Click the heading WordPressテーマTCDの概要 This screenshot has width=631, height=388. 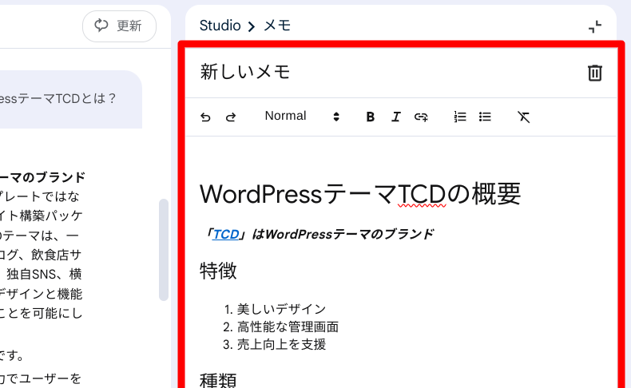360,194
